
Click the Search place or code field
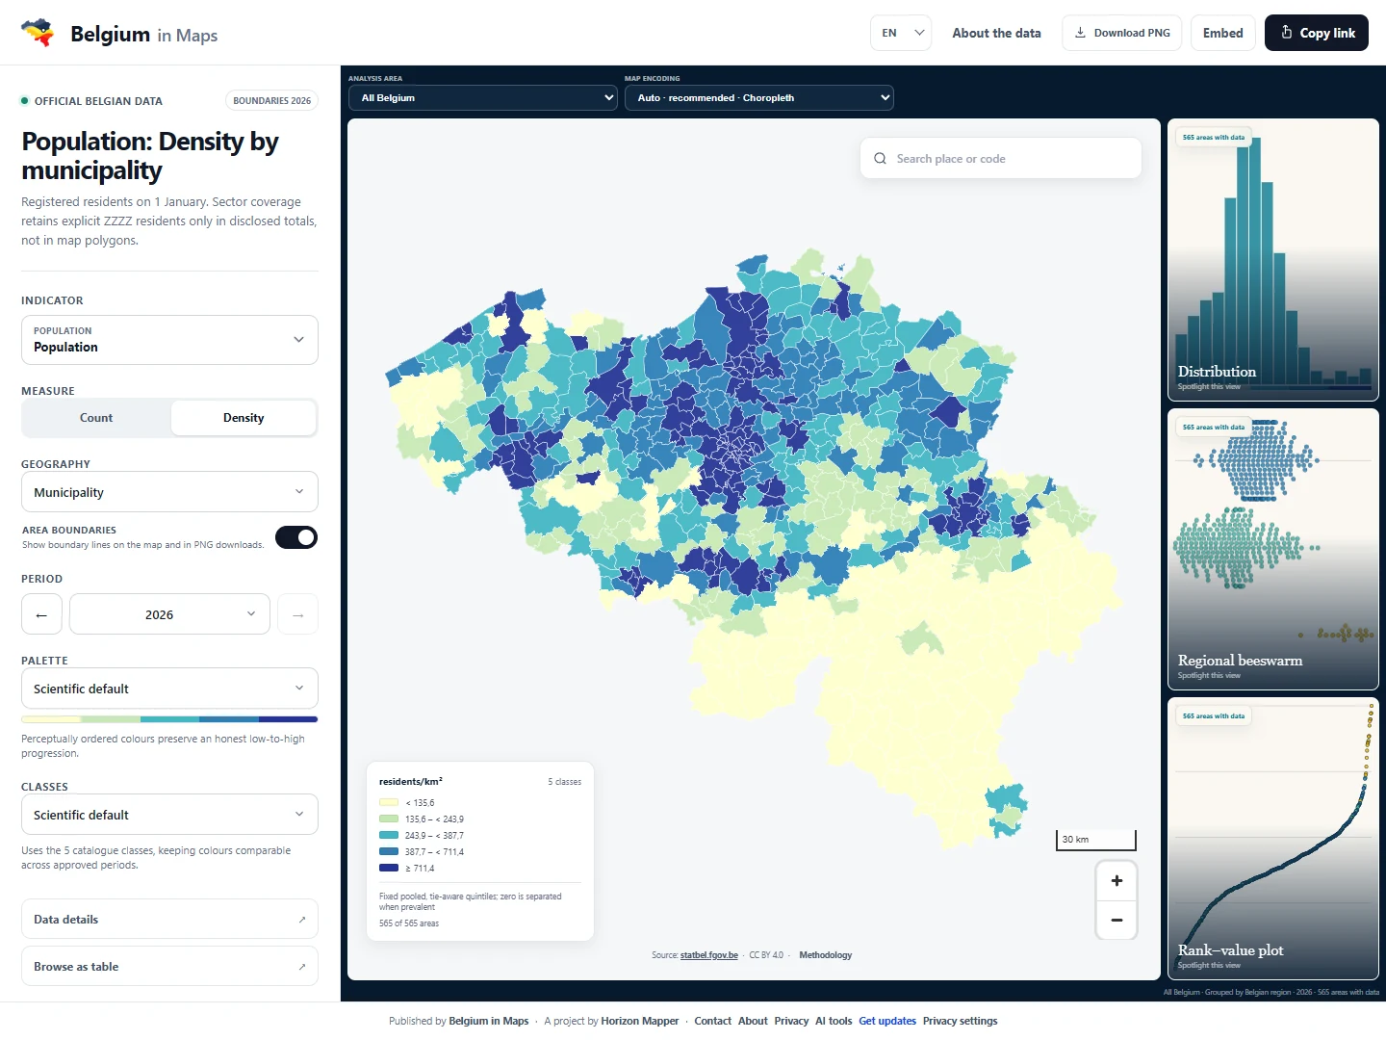point(1001,159)
